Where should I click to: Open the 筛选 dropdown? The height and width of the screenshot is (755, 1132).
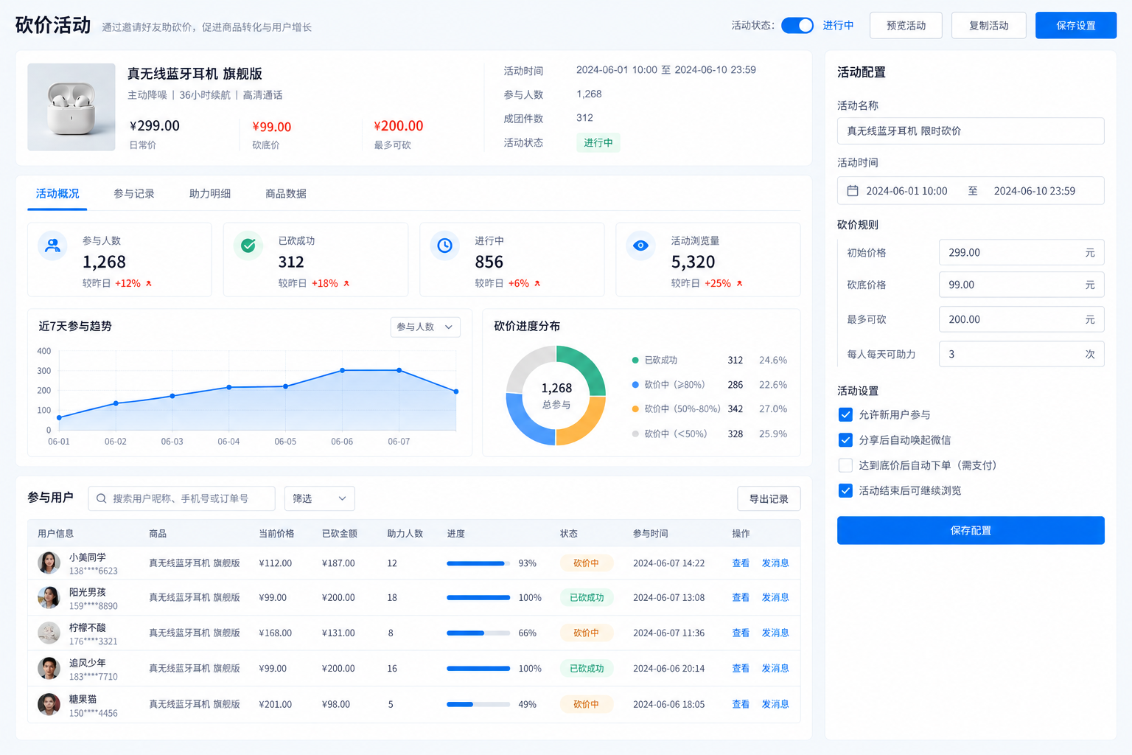(320, 498)
